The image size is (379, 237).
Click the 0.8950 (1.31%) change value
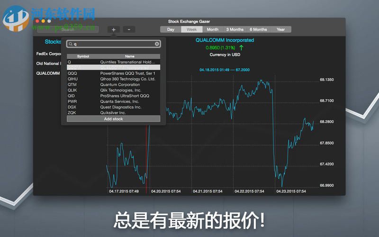click(x=220, y=48)
